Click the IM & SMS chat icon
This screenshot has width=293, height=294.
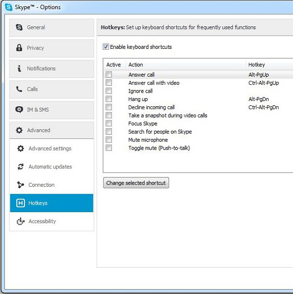click(x=19, y=110)
